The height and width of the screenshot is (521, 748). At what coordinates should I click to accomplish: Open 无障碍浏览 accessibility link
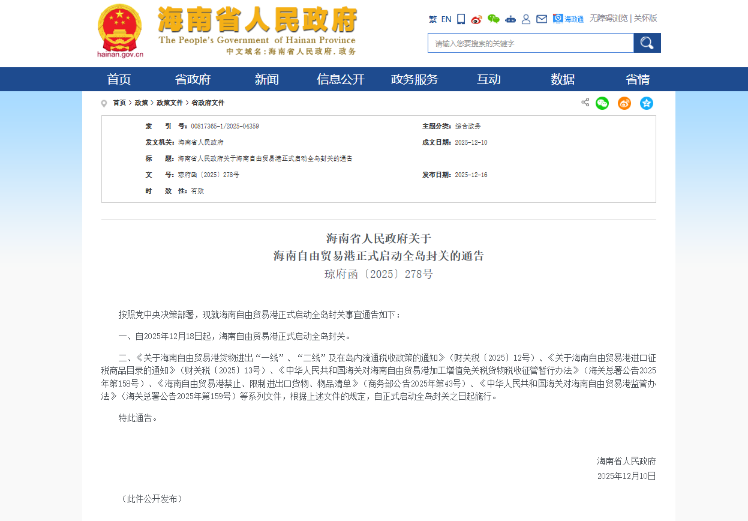coord(608,18)
